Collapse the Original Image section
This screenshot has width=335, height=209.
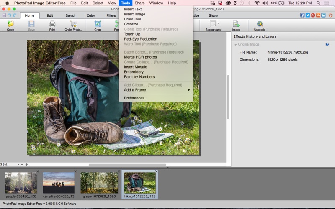(x=236, y=44)
